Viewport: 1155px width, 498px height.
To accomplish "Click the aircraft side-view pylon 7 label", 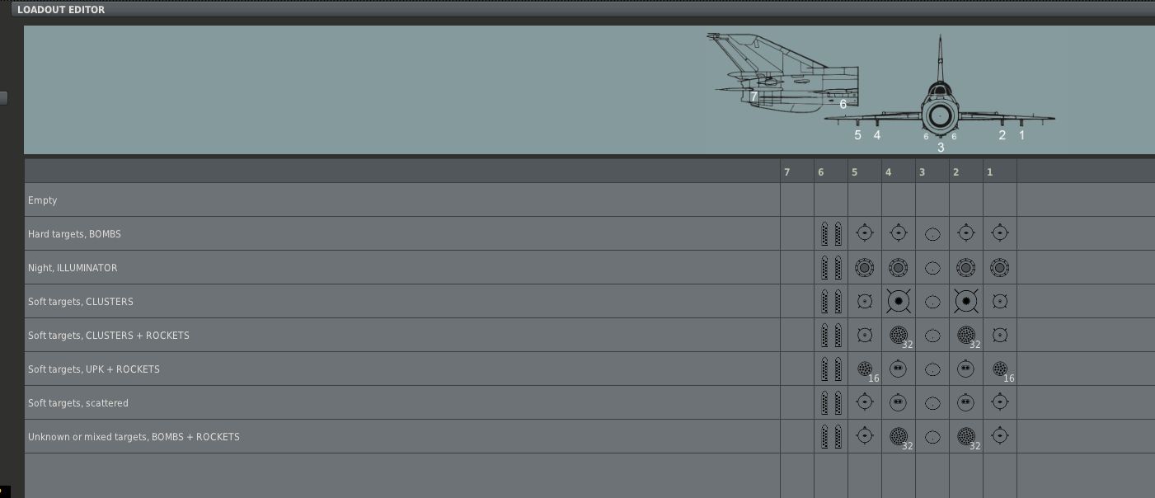I will (x=754, y=96).
